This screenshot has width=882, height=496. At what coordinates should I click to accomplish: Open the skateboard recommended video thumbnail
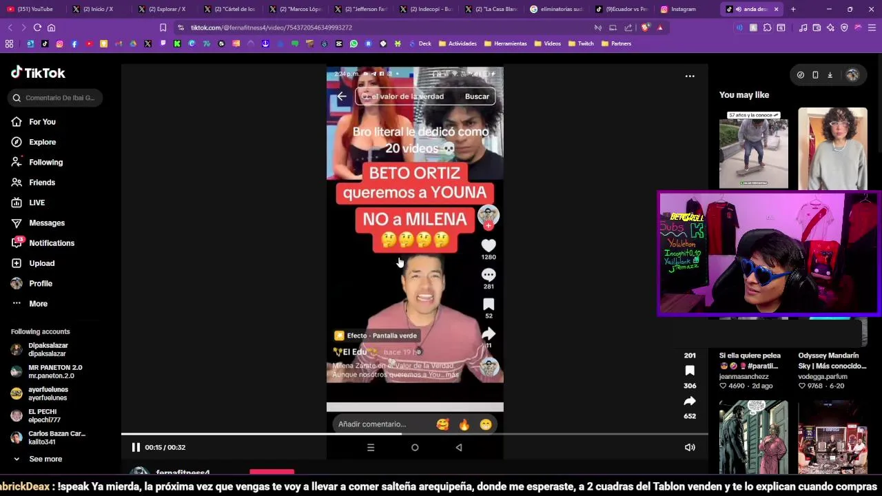tap(753, 149)
